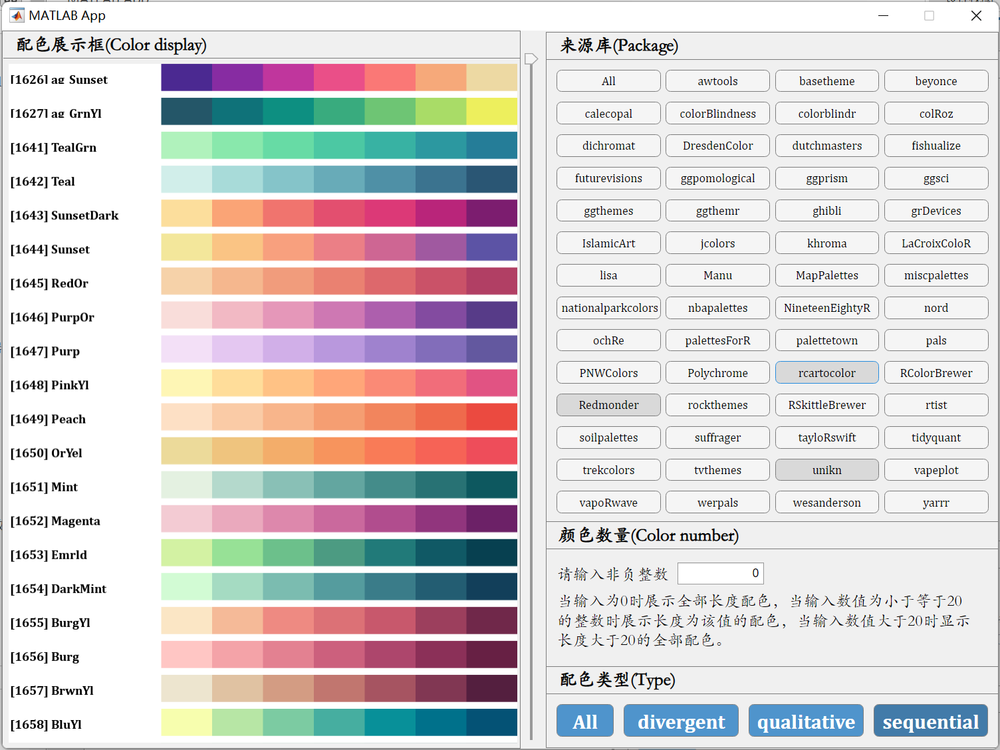1000x750 pixels.
Task: Select the [1645] RedOr palette label
Action: [49, 283]
